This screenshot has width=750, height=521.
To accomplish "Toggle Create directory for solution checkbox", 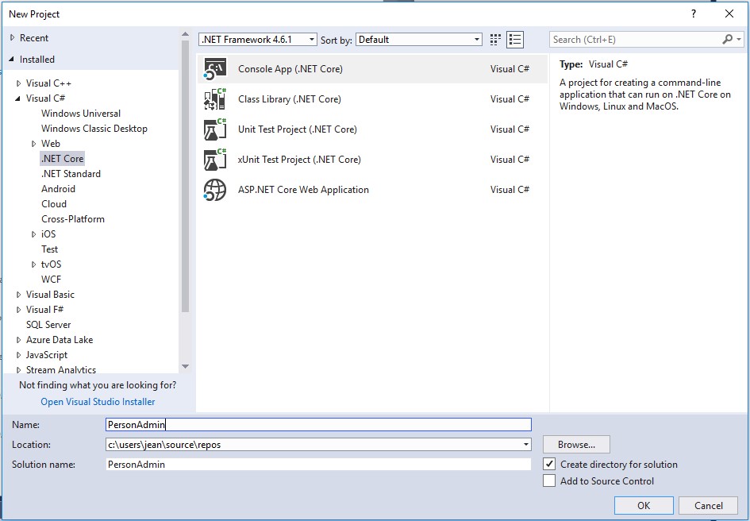I will click(549, 464).
